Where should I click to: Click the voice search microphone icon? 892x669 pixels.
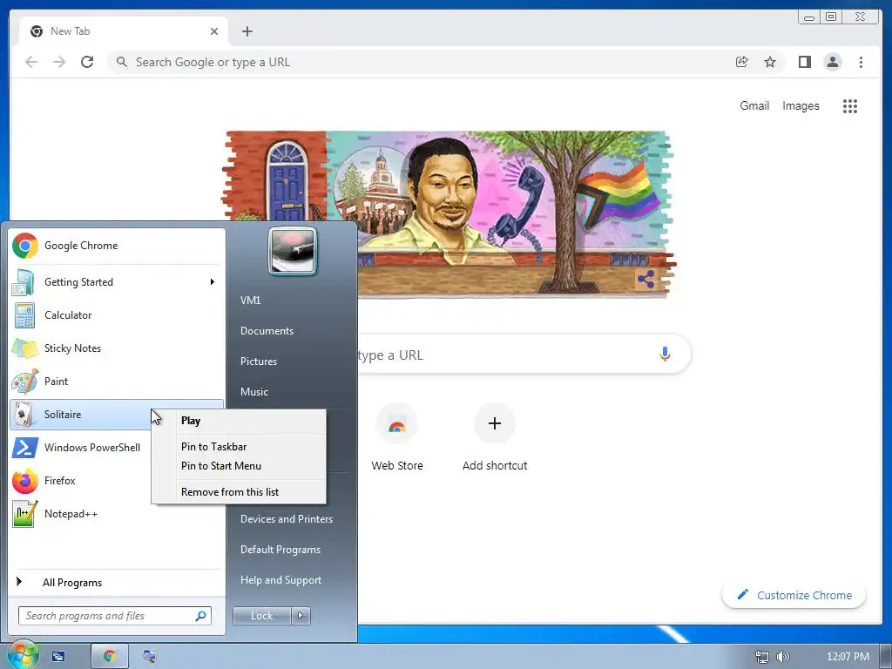[665, 355]
